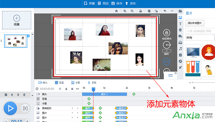The height and width of the screenshot is (122, 215).
Task: Click 预览 preview in the top bar
Action: [103, 3]
